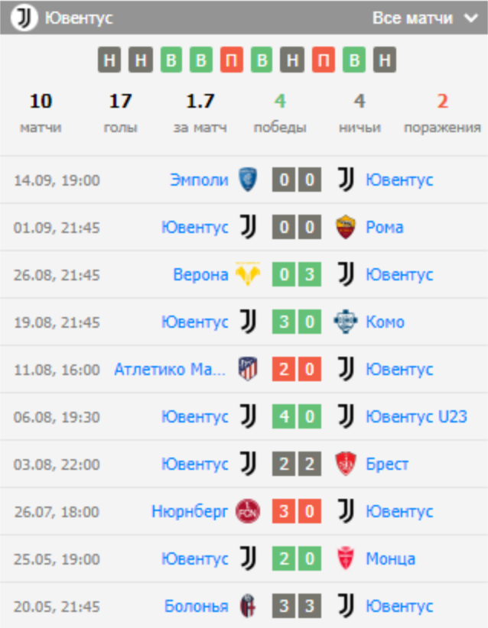This screenshot has width=488, height=628.
Task: Click the first red 'П' form badge
Action: pyautogui.click(x=231, y=60)
